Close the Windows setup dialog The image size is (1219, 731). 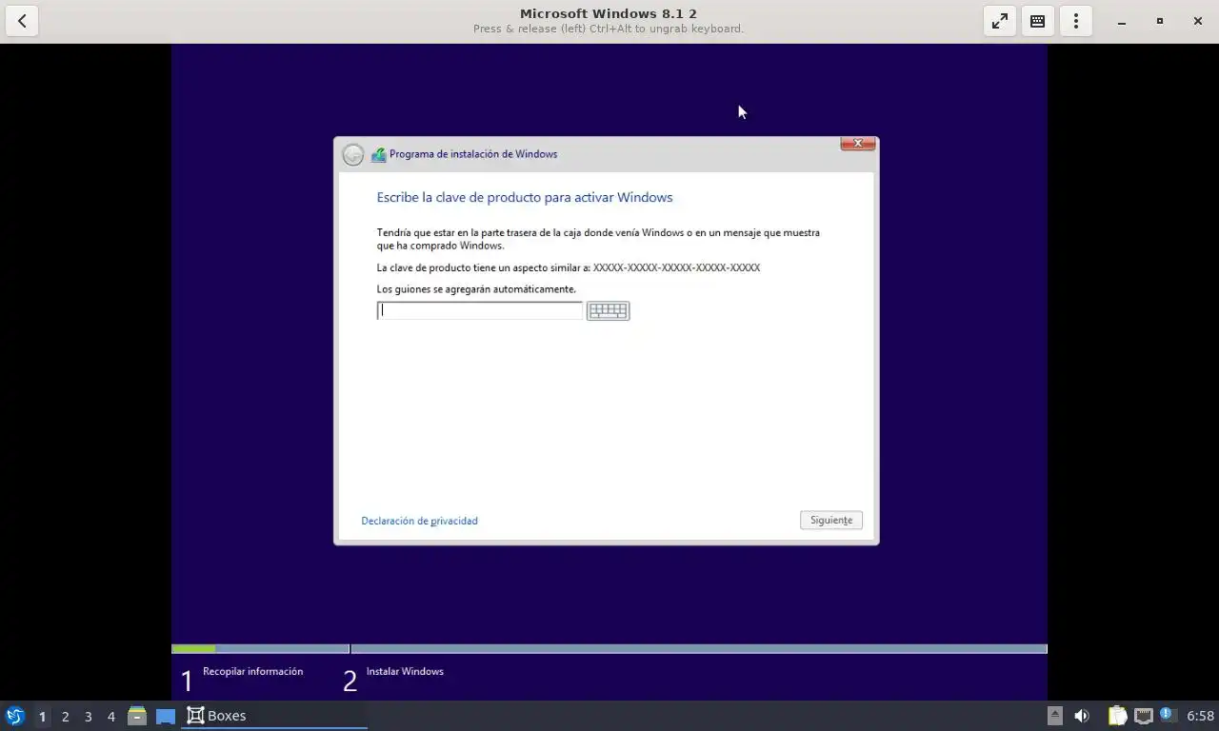(x=858, y=144)
